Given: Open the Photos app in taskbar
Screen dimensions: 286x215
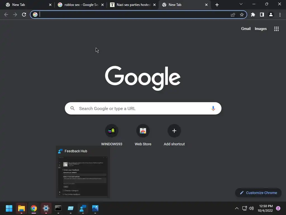Looking at the screenshot, I should pos(95,208).
